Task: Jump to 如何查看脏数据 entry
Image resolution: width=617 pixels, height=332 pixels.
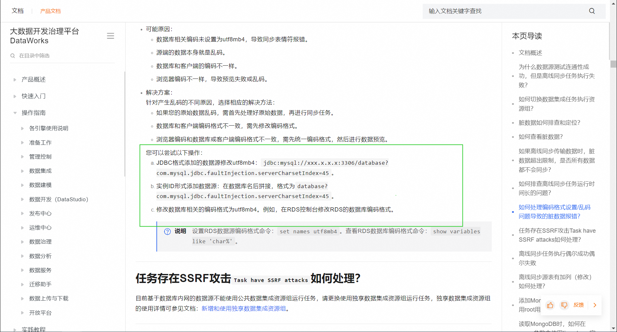Action: 541,137
